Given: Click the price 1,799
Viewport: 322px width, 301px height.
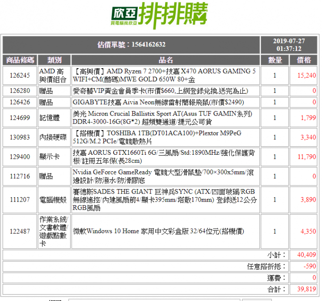Looking at the screenshot, I should pos(308,118).
